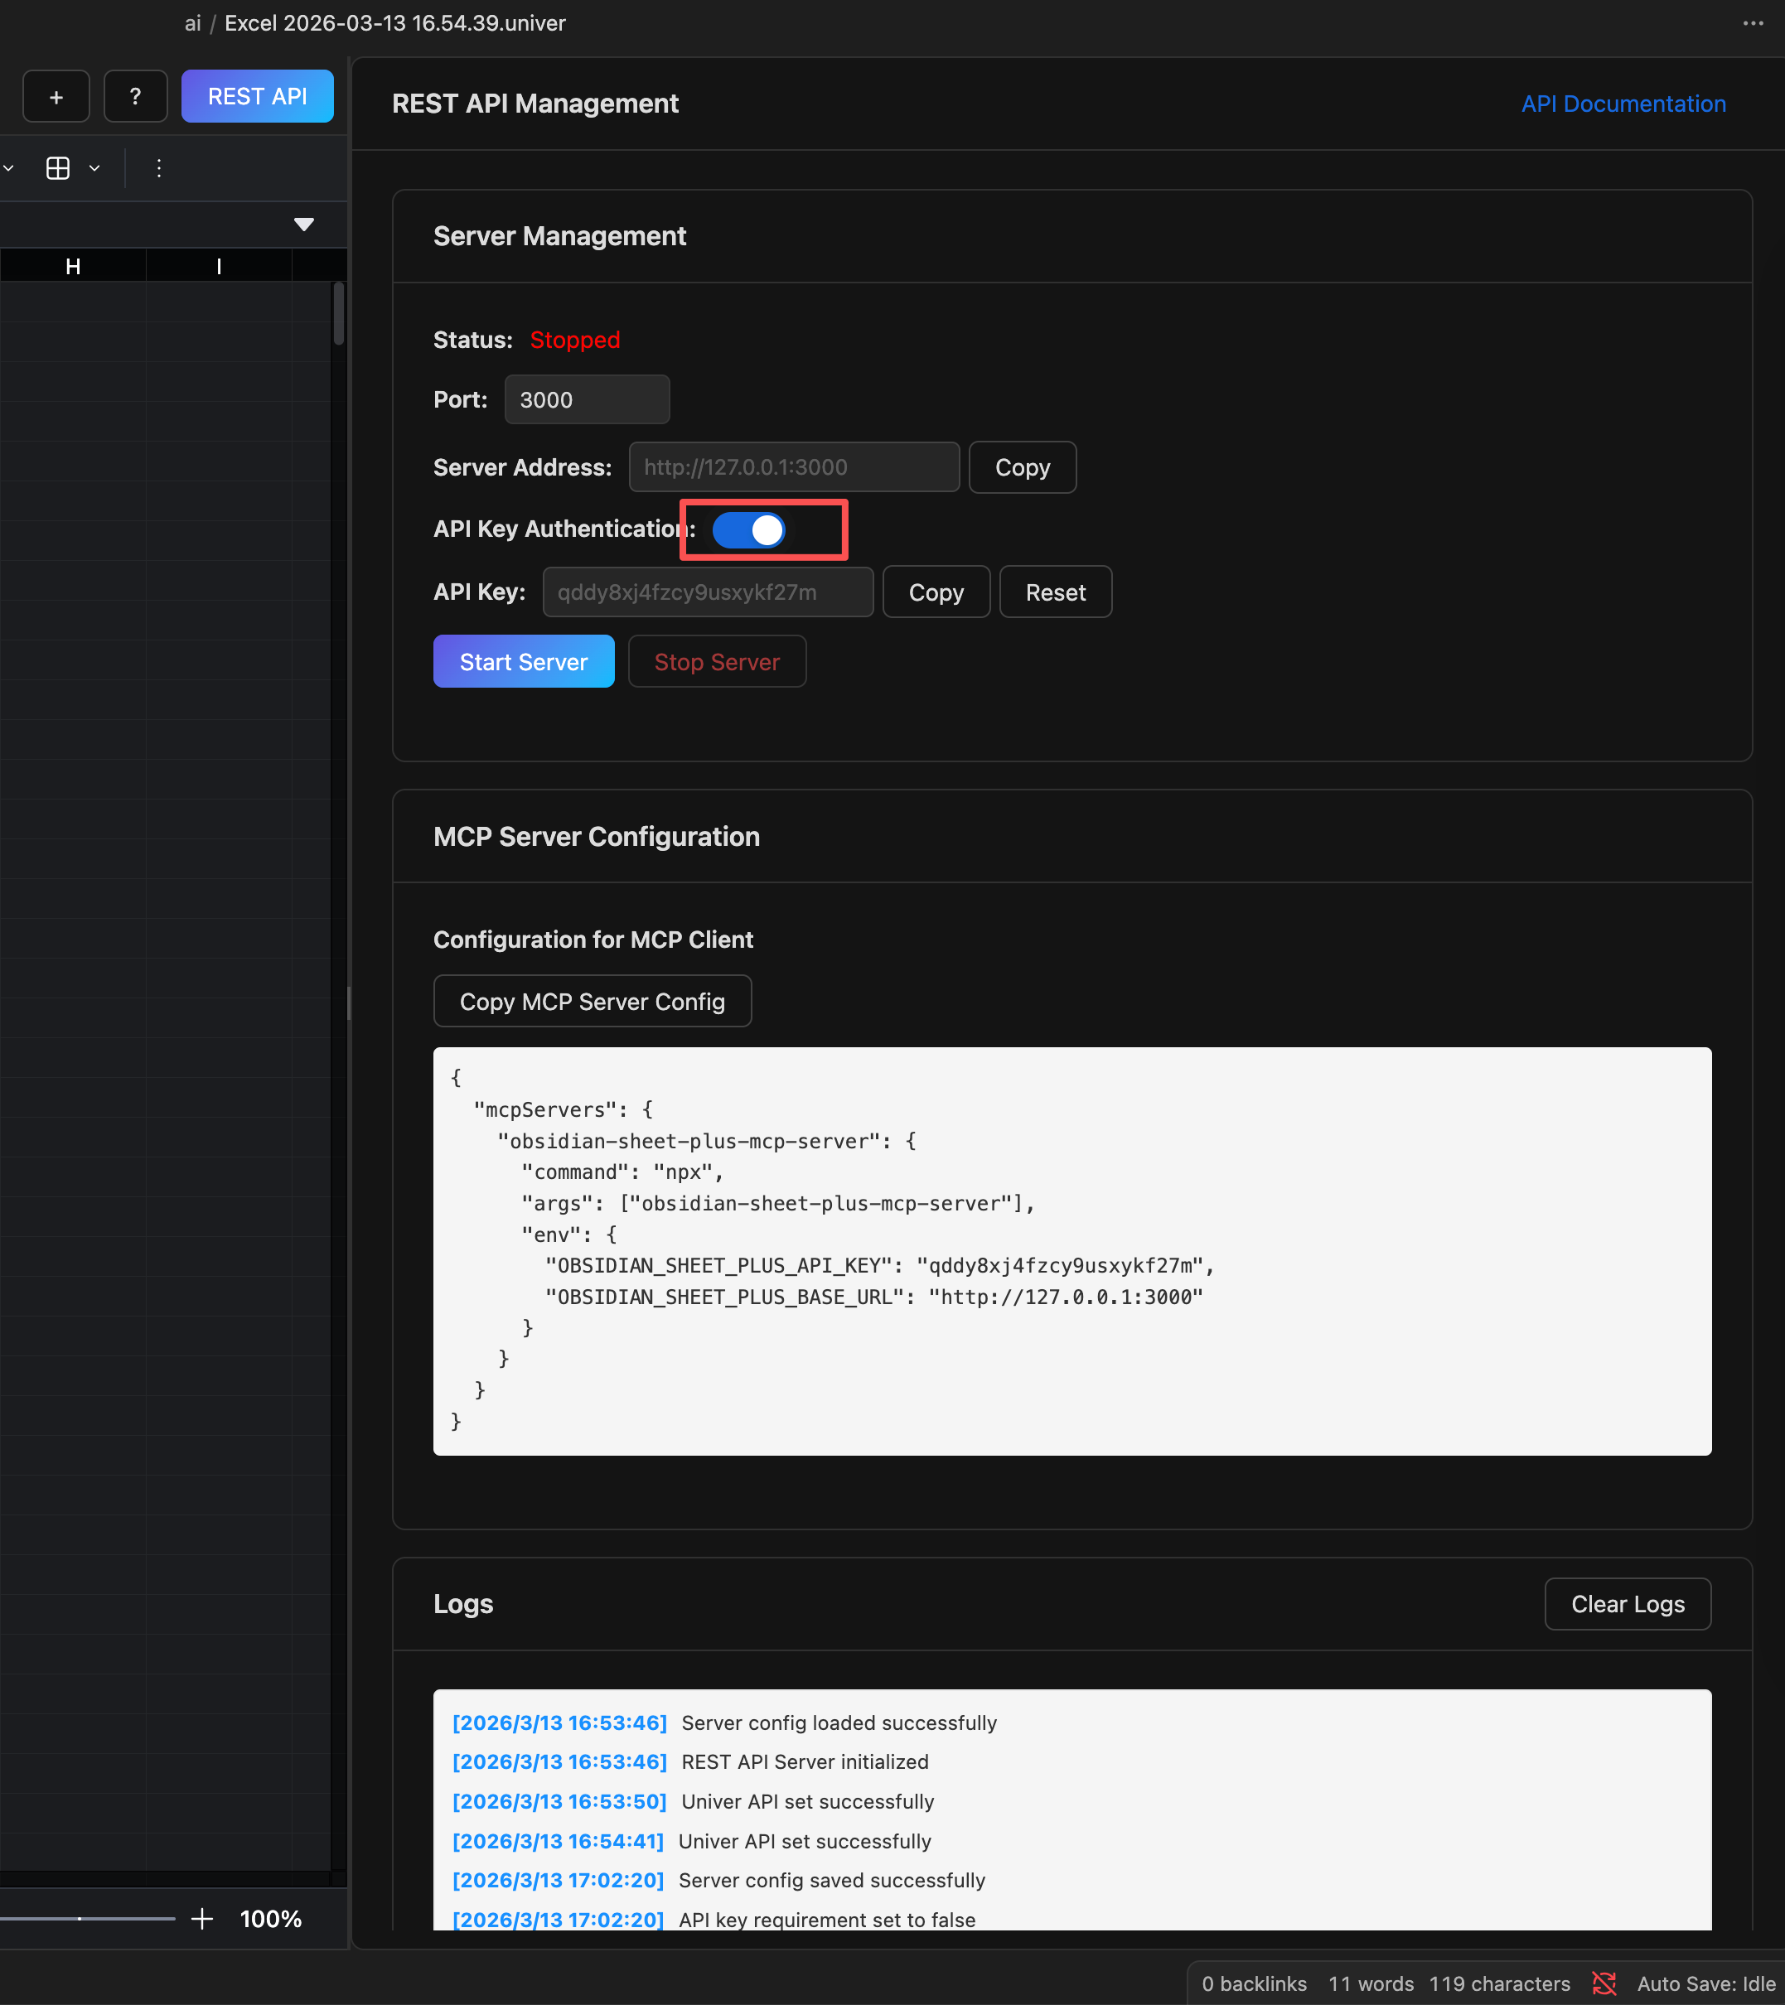Reset the API key
The image size is (1785, 2005).
coord(1055,592)
